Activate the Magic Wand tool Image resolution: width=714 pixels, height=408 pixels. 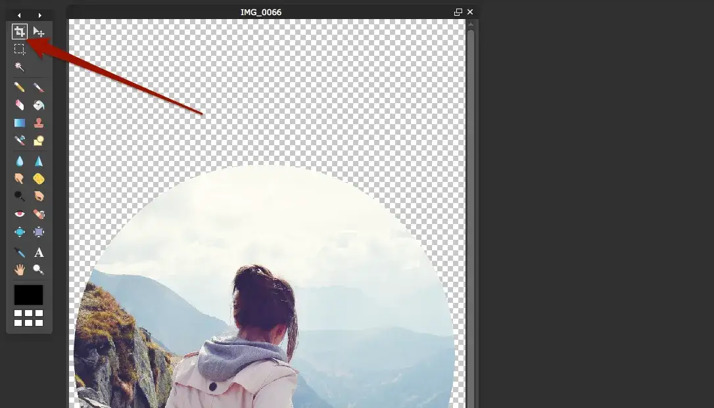[20, 67]
